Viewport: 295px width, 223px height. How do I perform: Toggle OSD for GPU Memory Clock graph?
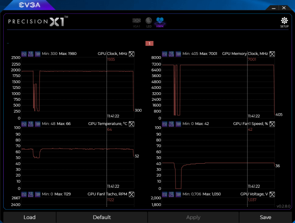pyautogui.click(x=165, y=54)
